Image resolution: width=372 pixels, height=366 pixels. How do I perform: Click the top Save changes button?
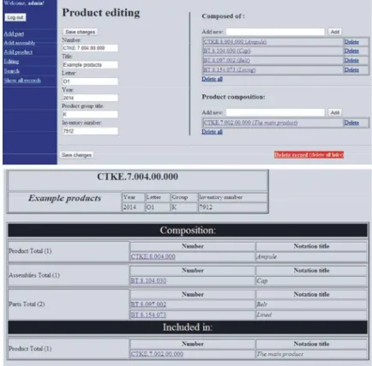click(x=80, y=32)
